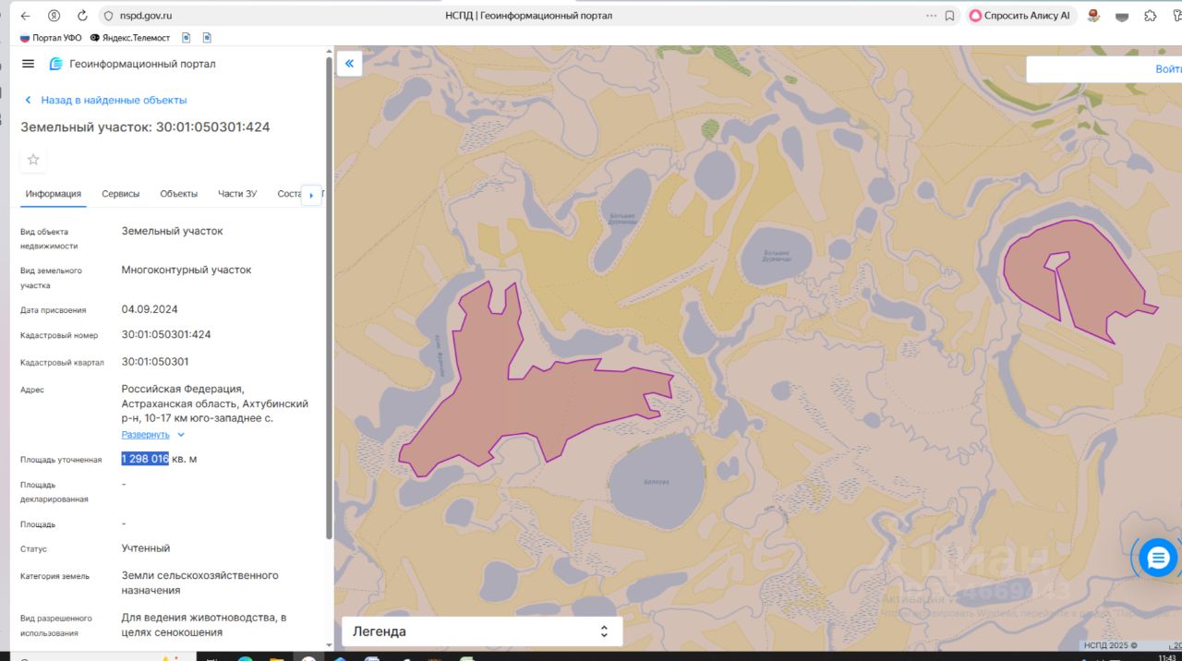
Task: Click the status value Учтенный
Action: pyautogui.click(x=146, y=548)
